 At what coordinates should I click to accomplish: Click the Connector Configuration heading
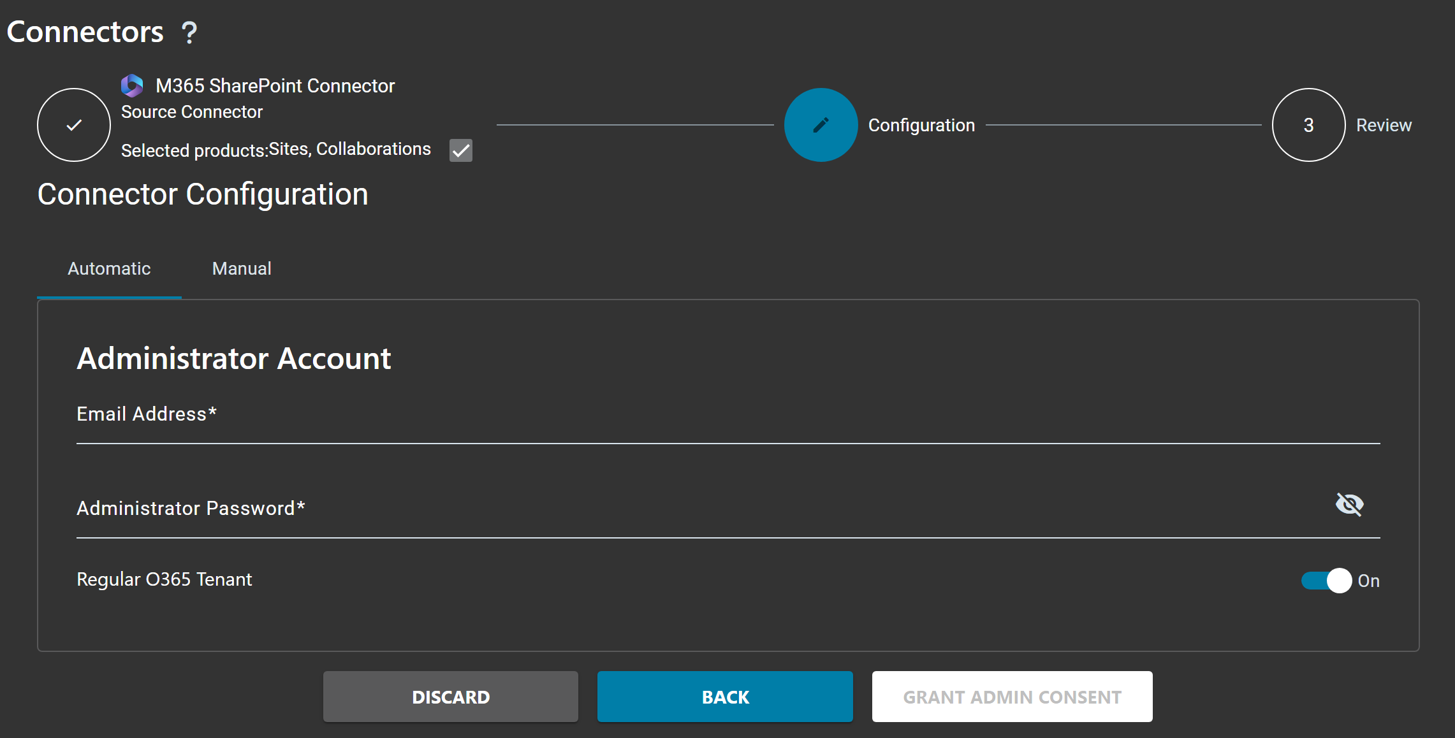click(203, 194)
